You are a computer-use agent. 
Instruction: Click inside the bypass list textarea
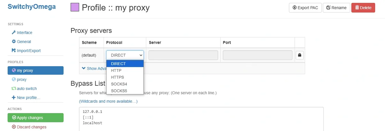(x=201, y=119)
